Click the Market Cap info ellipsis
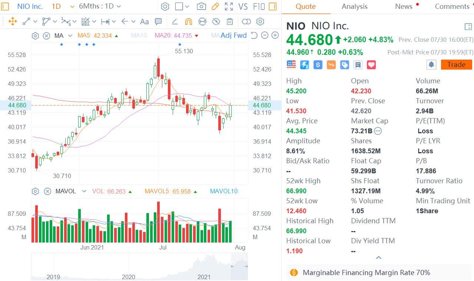The width and height of the screenshot is (474, 281). [378, 131]
